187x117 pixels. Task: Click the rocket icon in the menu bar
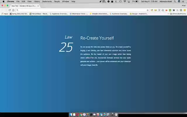tap(101, 1)
